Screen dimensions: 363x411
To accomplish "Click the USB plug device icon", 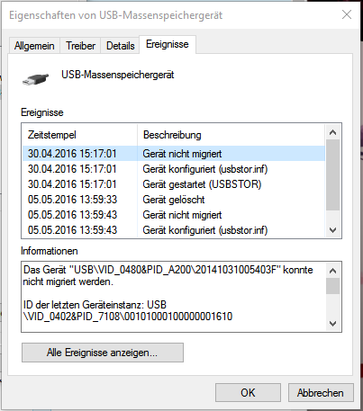I will point(35,79).
